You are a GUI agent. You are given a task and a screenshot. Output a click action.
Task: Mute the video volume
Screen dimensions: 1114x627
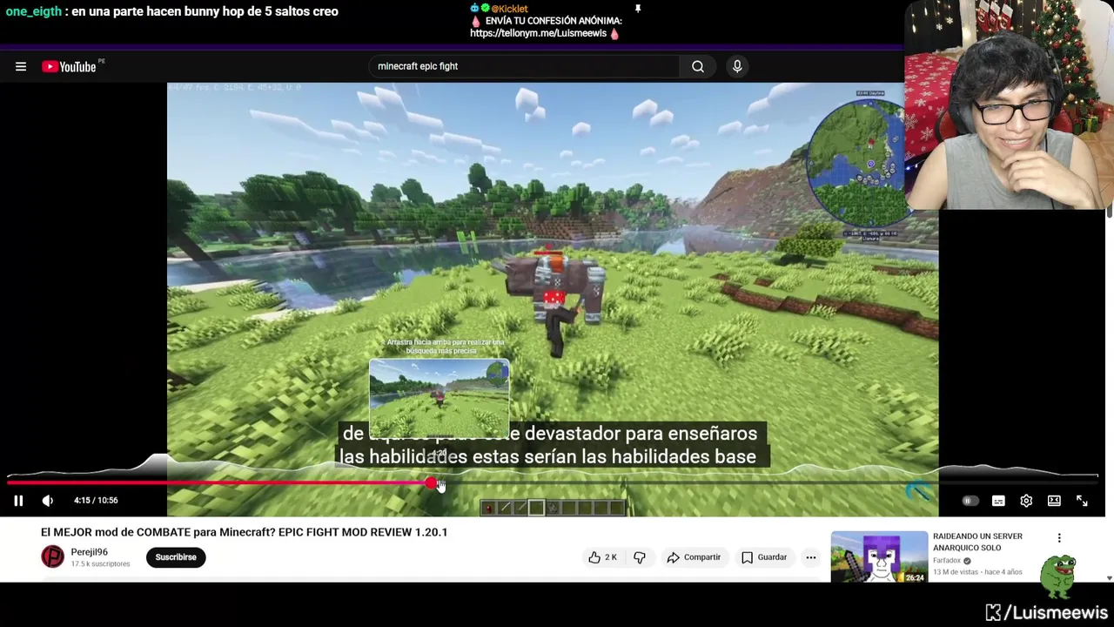48,501
